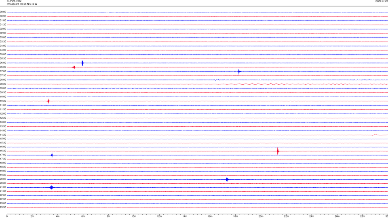
Task: Click the '02:30' time label
Action: click(x=3, y=33)
